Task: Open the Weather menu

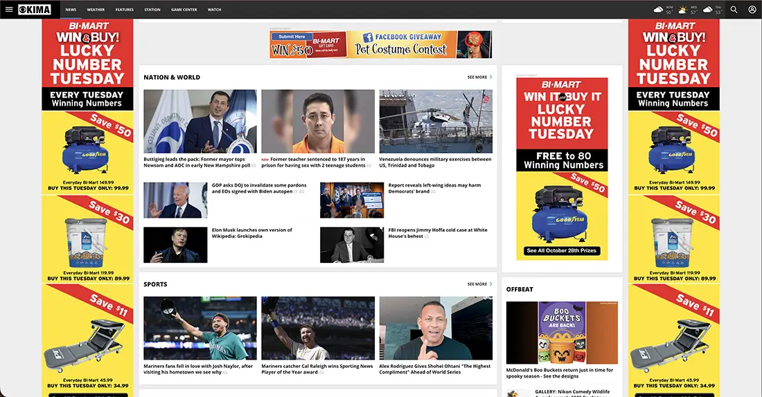Action: coord(96,9)
